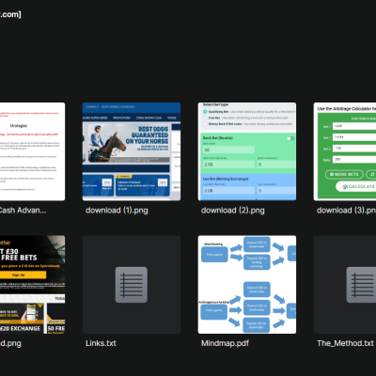The width and height of the screenshot is (376, 376).
Task: Open the free bets promo image thumbnail
Action: (x=33, y=285)
